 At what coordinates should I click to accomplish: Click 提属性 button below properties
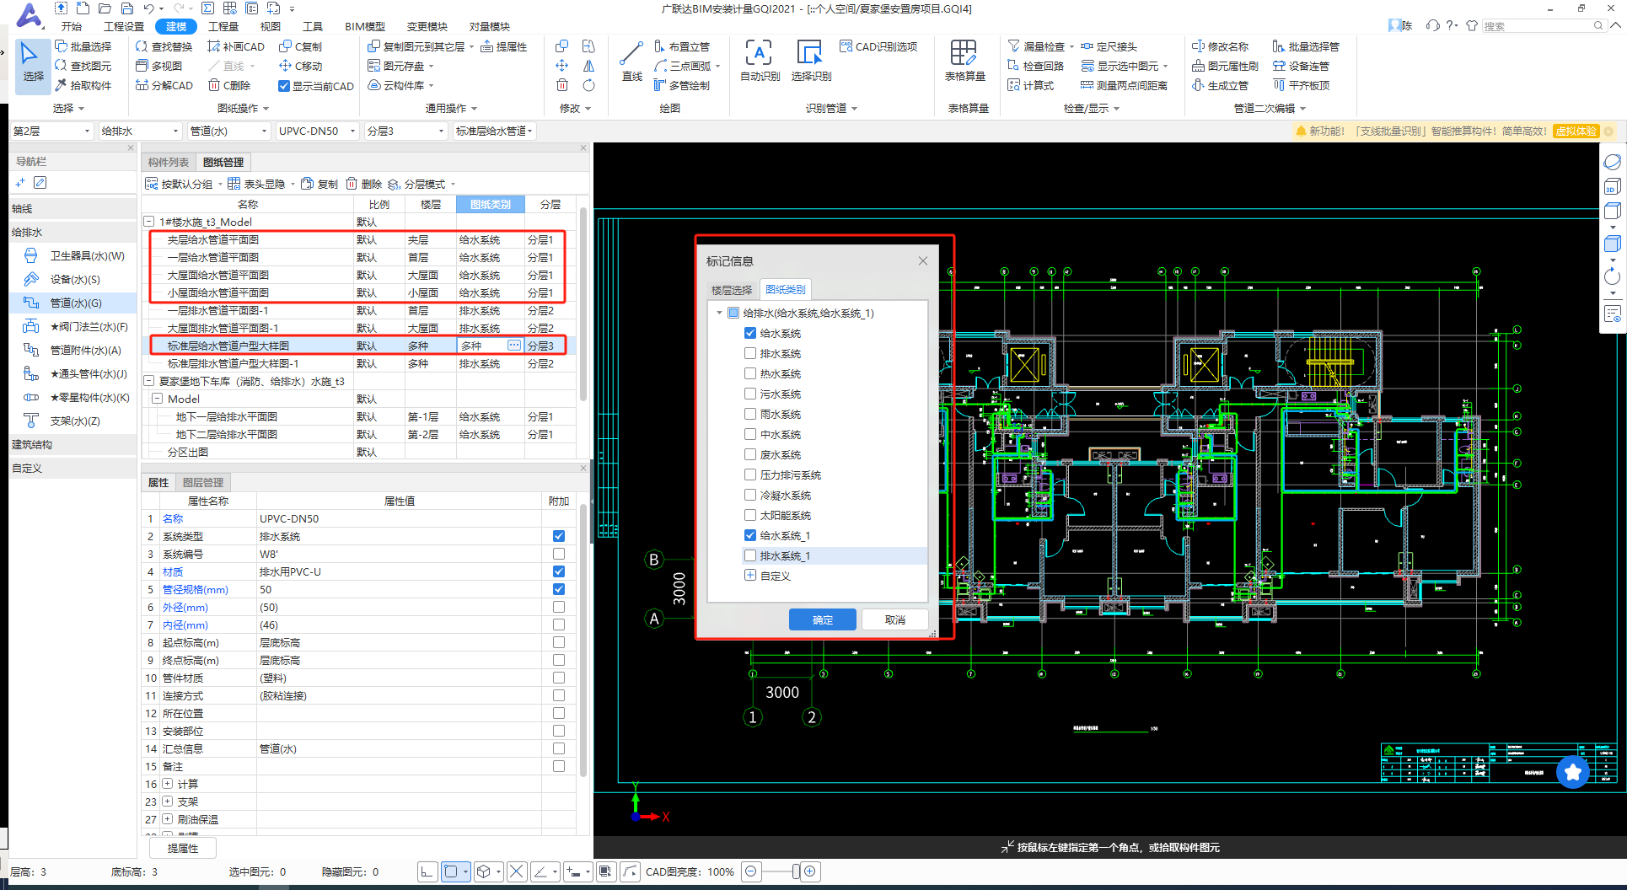183,848
